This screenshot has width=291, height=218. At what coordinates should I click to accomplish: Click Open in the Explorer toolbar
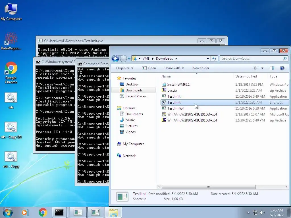pos(149,68)
